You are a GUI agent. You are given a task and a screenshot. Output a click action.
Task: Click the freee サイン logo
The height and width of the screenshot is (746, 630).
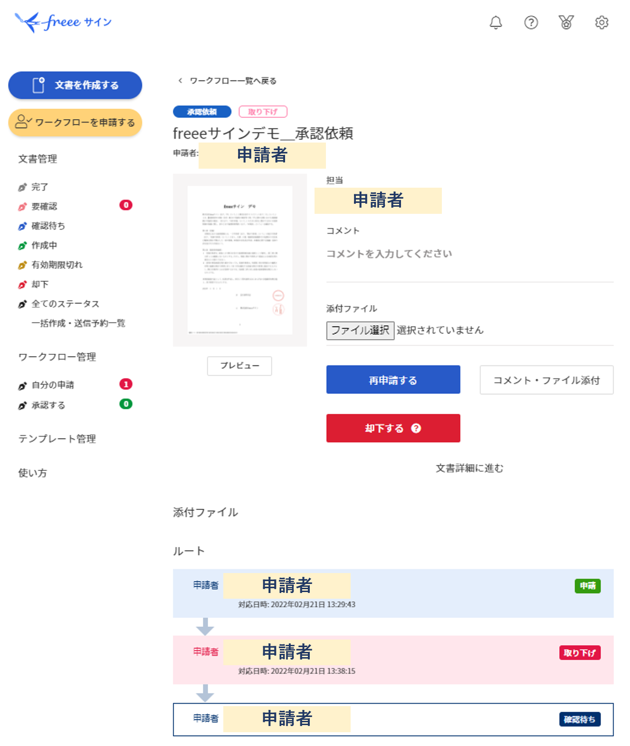(63, 22)
